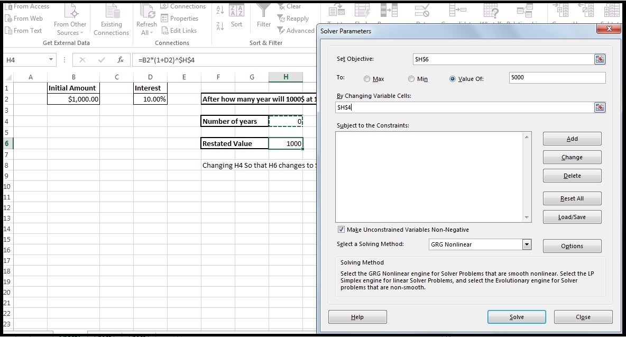Screen dimensions: 626x337
Task: Click the Reset All button
Action: pos(572,198)
